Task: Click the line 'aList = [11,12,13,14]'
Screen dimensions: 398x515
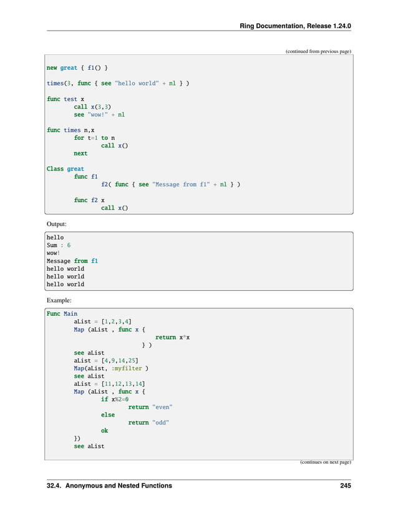Action: 109,384
